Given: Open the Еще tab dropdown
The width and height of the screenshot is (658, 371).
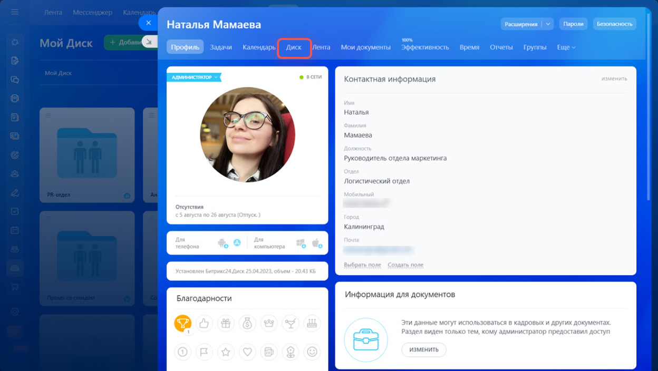Looking at the screenshot, I should pos(566,47).
